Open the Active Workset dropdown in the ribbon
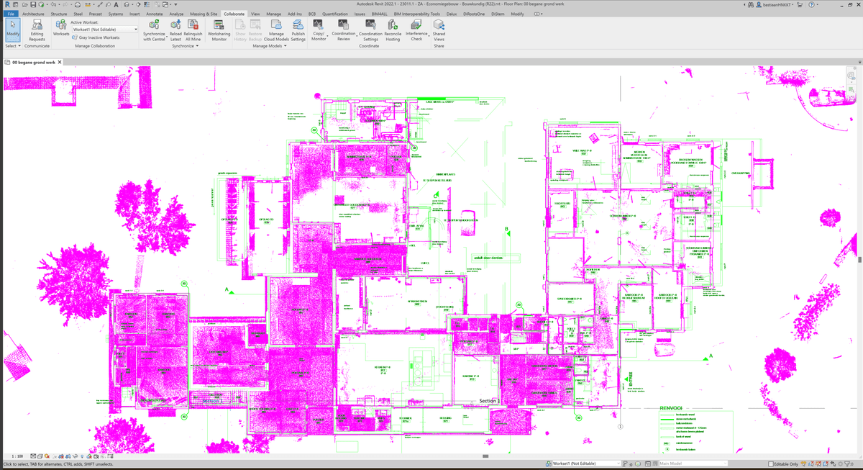Viewport: 863px width, 470px height. 104,30
